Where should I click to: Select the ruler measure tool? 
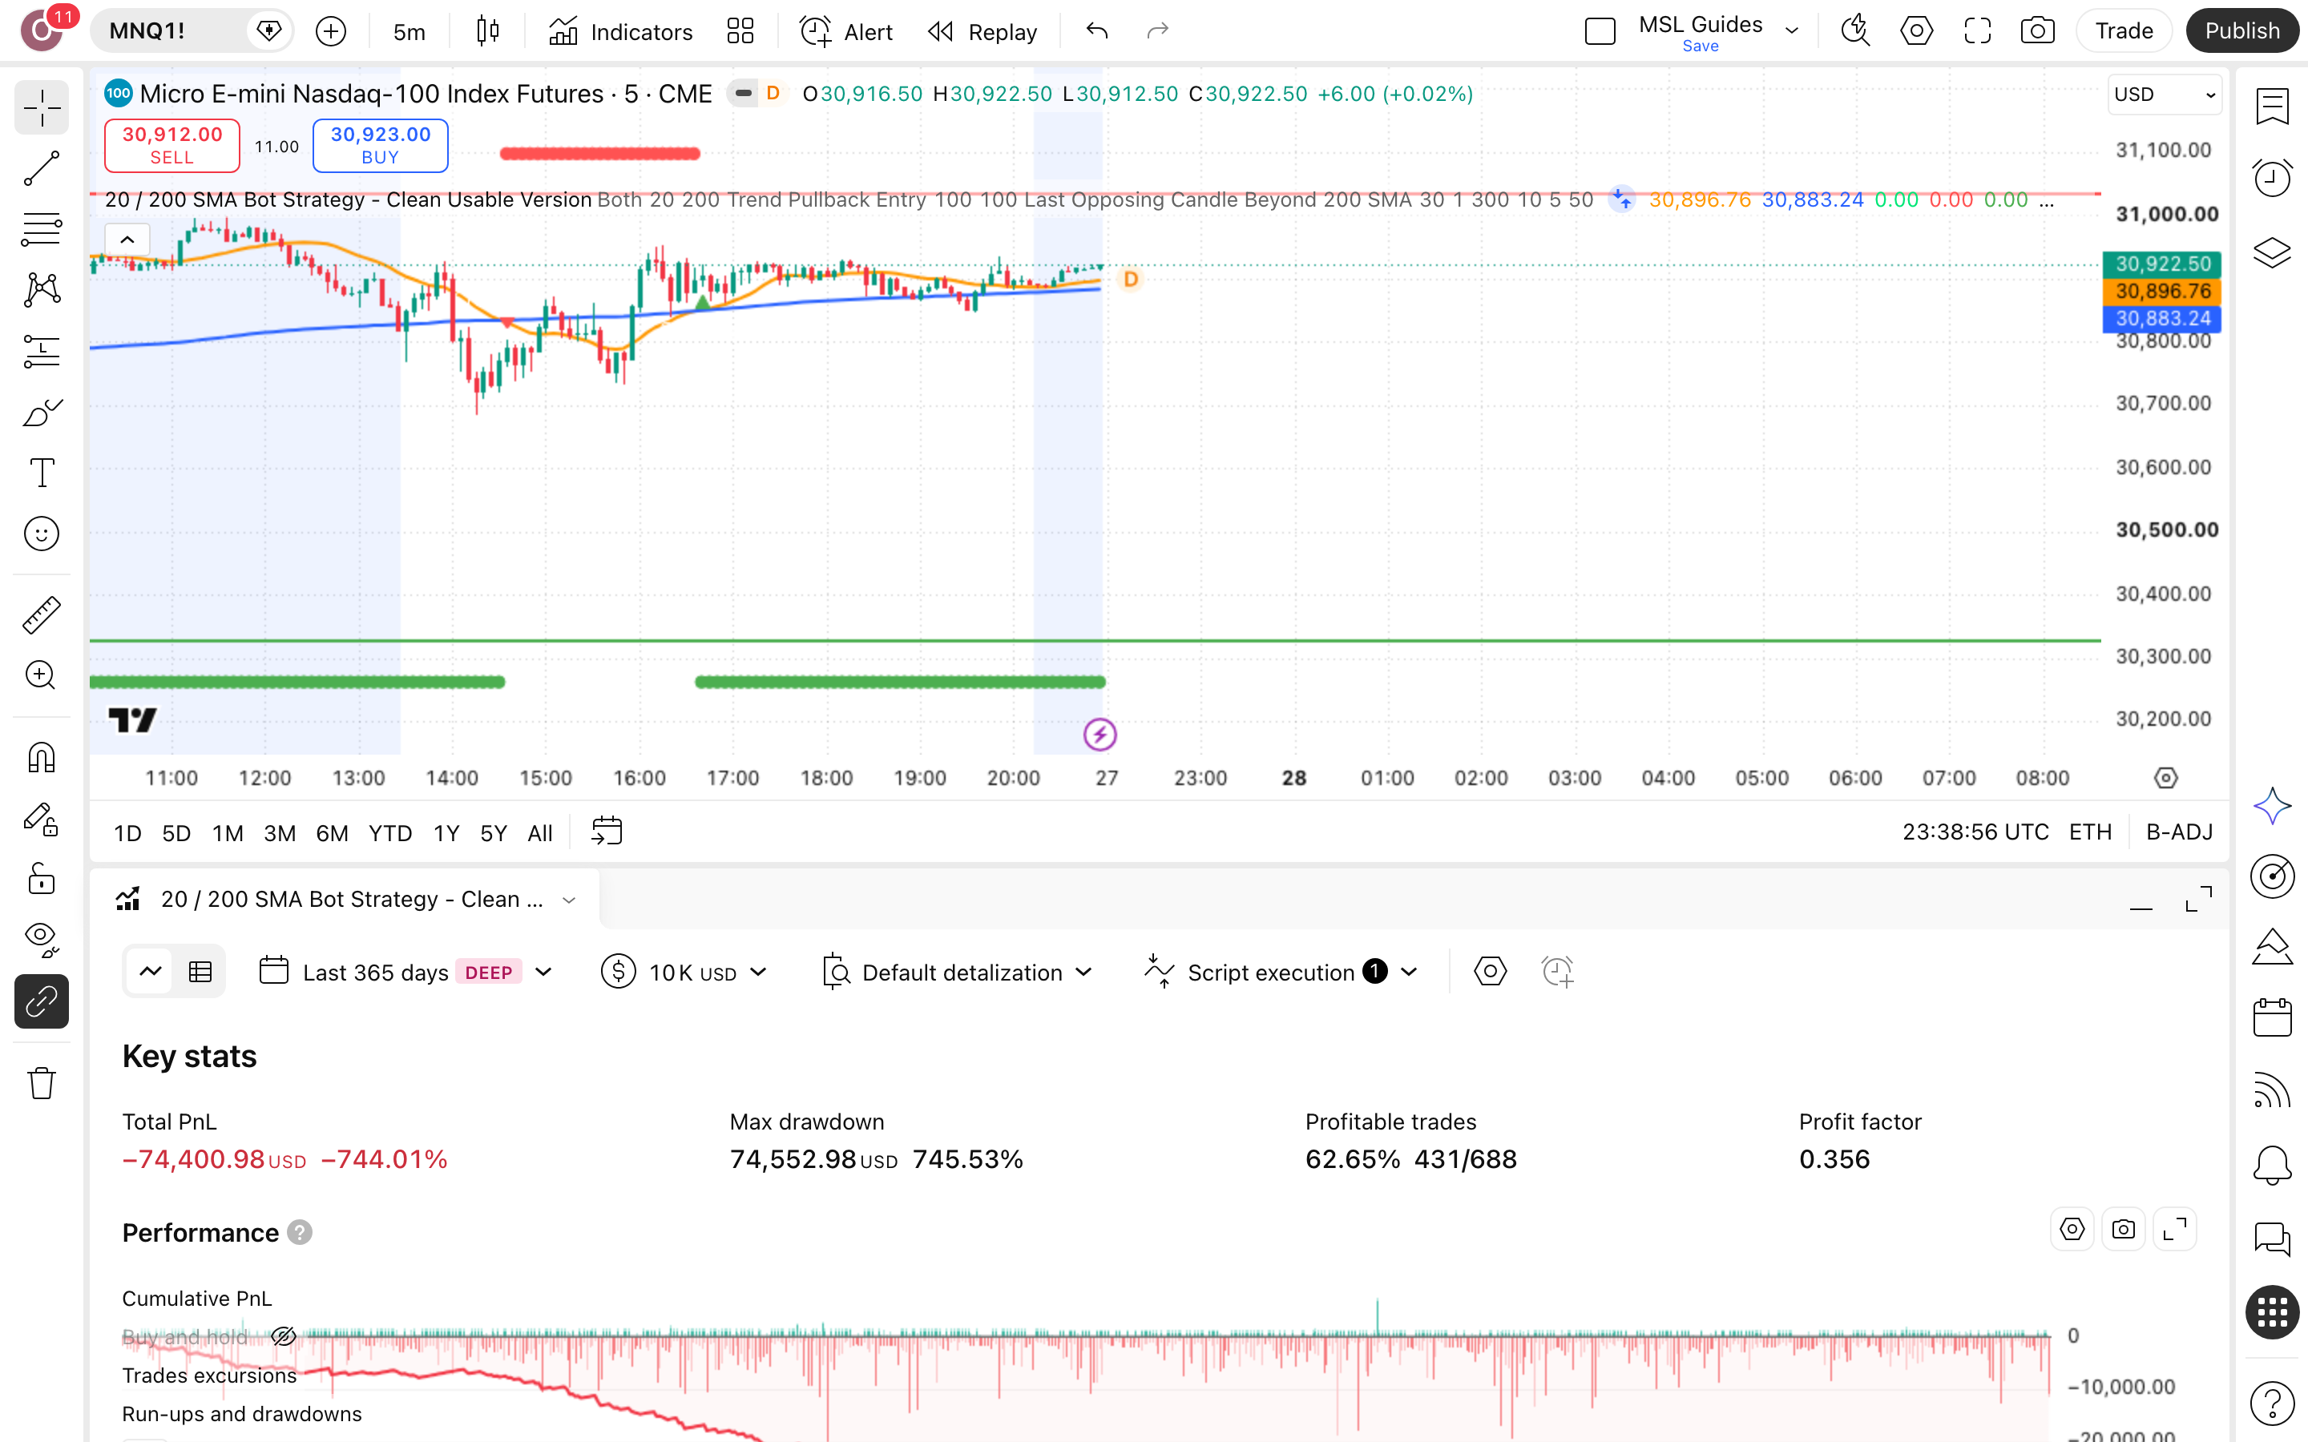[x=41, y=615]
